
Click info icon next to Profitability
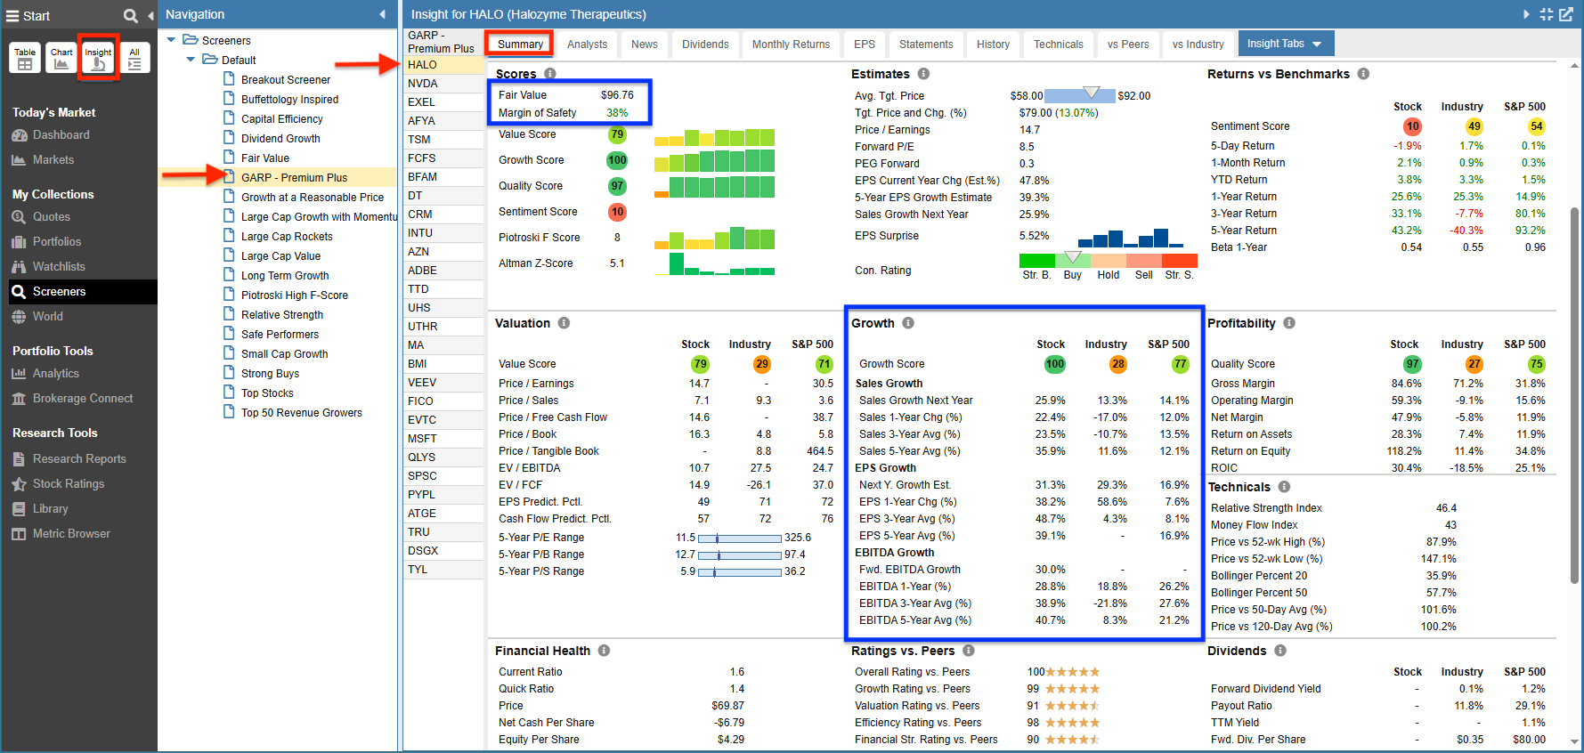(1289, 323)
